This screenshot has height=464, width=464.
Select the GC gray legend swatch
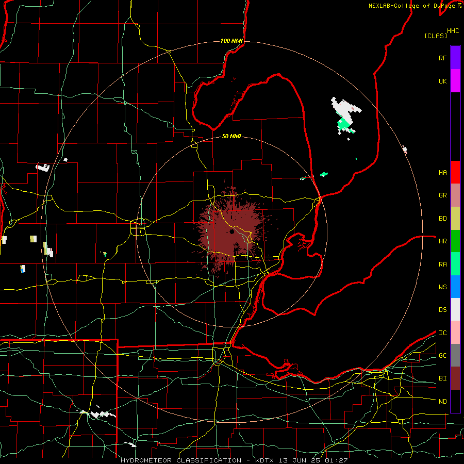(455, 355)
